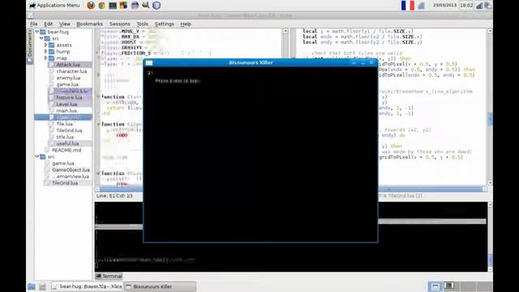
Task: Open game.lua under bear-hug src
Action: tap(67, 84)
